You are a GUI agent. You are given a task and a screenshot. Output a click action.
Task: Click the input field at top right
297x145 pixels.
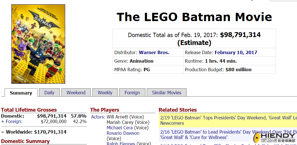tap(283, 1)
